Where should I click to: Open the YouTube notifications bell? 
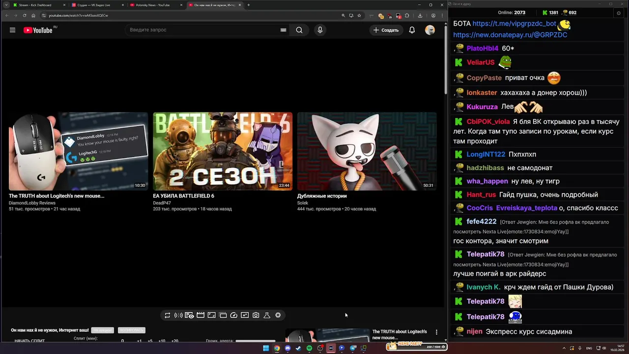(412, 30)
